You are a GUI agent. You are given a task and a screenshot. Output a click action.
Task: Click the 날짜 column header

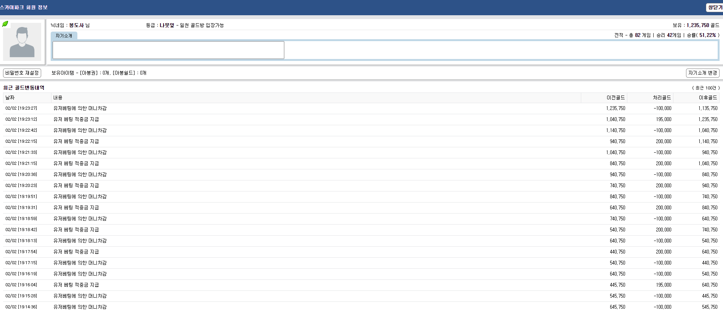27,98
